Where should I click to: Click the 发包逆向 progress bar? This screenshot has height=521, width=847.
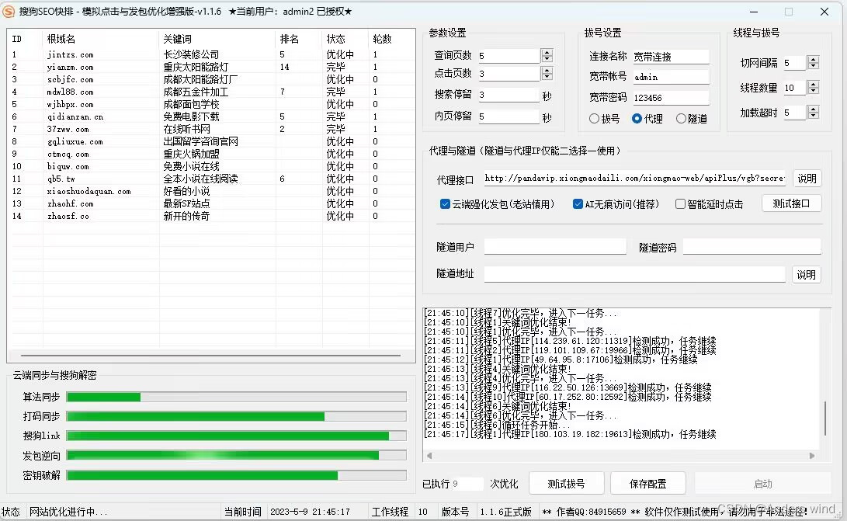pyautogui.click(x=236, y=456)
